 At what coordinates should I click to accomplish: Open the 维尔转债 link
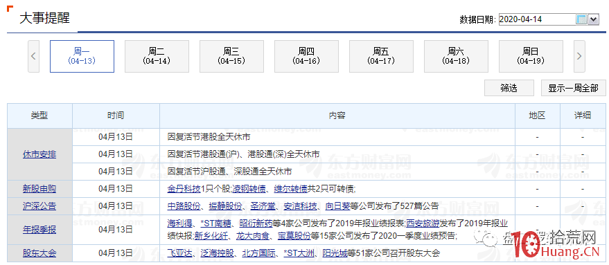(290, 189)
